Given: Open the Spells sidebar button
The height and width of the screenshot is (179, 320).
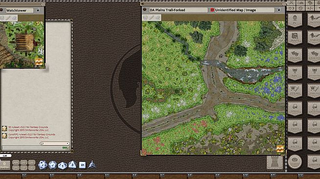Looking at the screenshot, I should 295,109.
